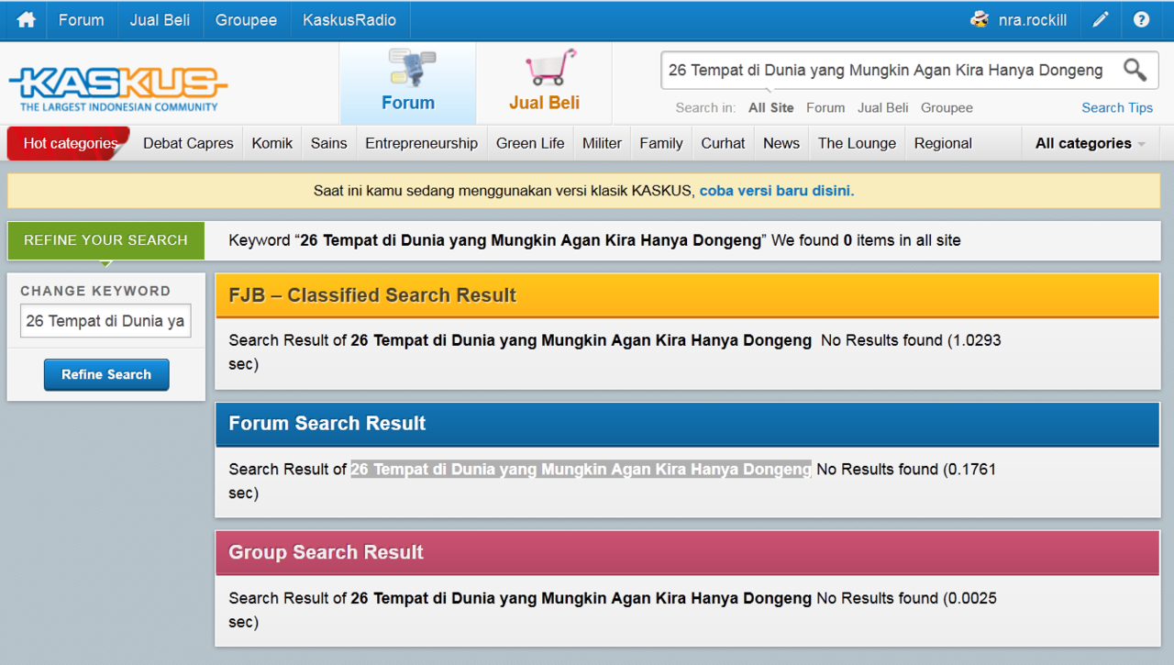The image size is (1174, 665).
Task: Click the THE LARGEST INDONESIAN COMMUNITY tagline
Action: 119,106
